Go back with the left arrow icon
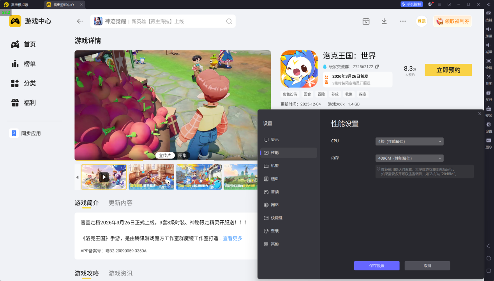This screenshot has height=281, width=494. click(x=80, y=21)
